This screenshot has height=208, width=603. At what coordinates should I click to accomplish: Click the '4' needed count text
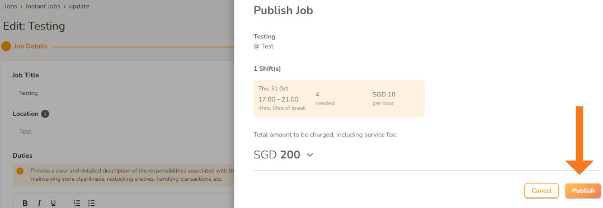pos(318,94)
